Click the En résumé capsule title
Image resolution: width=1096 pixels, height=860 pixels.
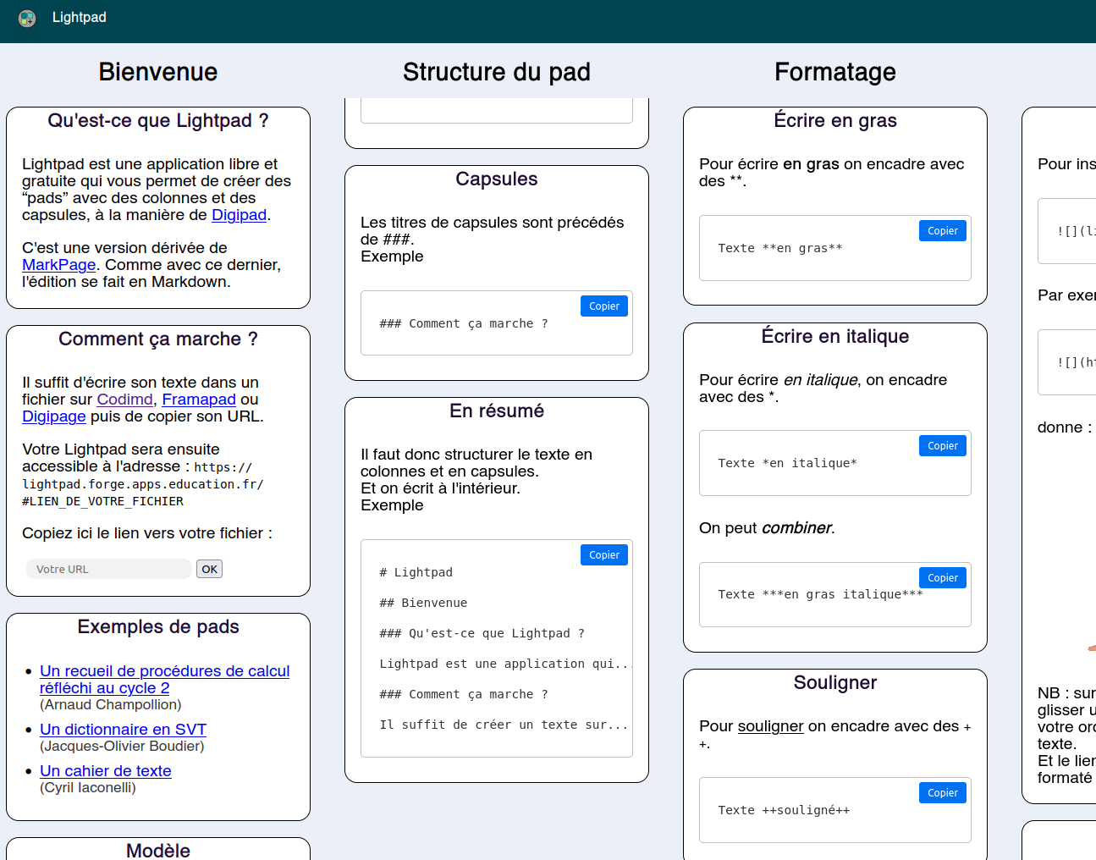[497, 411]
